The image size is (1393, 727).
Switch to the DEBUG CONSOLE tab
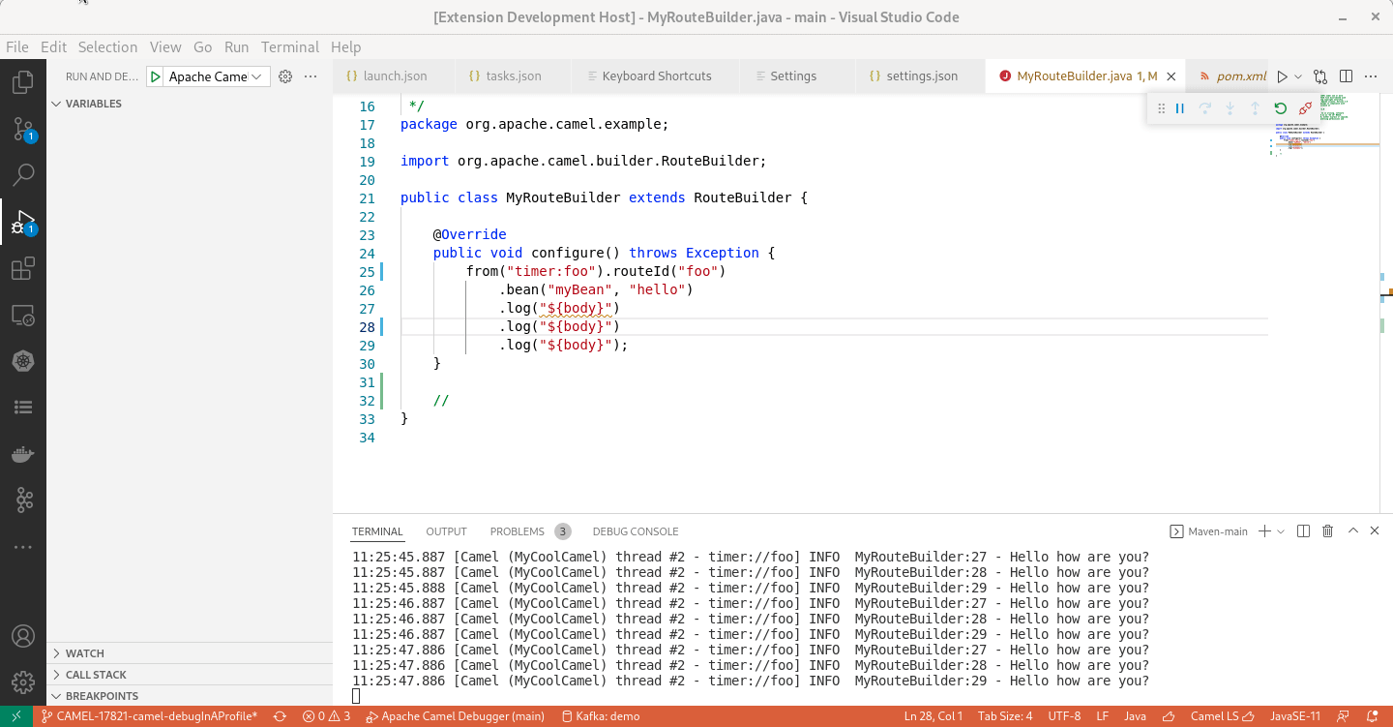coord(636,530)
